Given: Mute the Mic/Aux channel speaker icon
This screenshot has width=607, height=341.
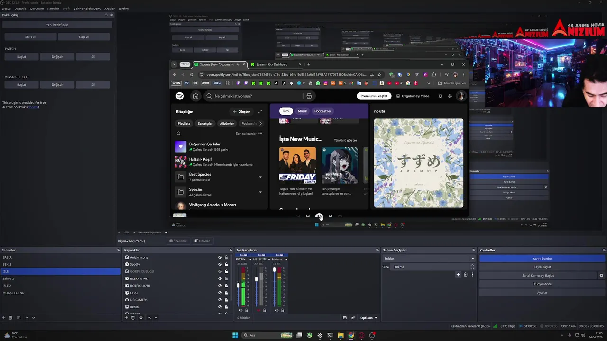Looking at the screenshot, I should (276, 310).
